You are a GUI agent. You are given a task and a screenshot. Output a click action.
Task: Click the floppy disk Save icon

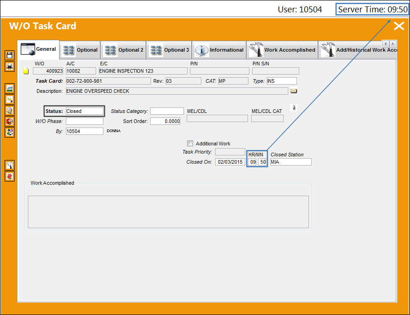click(10, 55)
